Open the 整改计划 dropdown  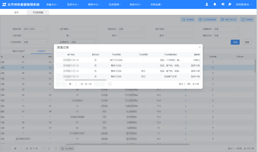227,35
